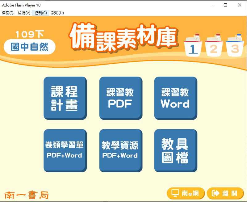Open the 教具圖檔 tile
This screenshot has width=247, height=202.
point(176,151)
